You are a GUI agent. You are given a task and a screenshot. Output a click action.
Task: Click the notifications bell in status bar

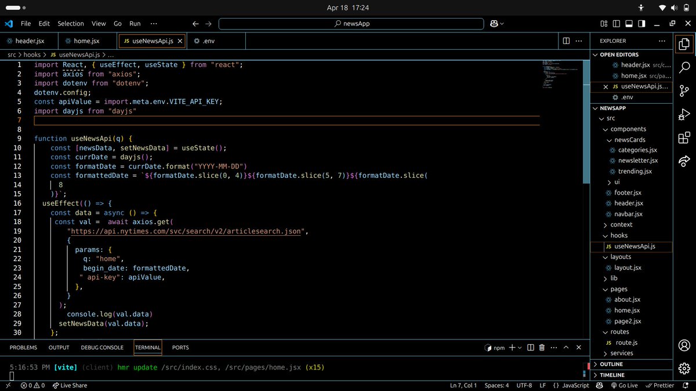point(685,385)
